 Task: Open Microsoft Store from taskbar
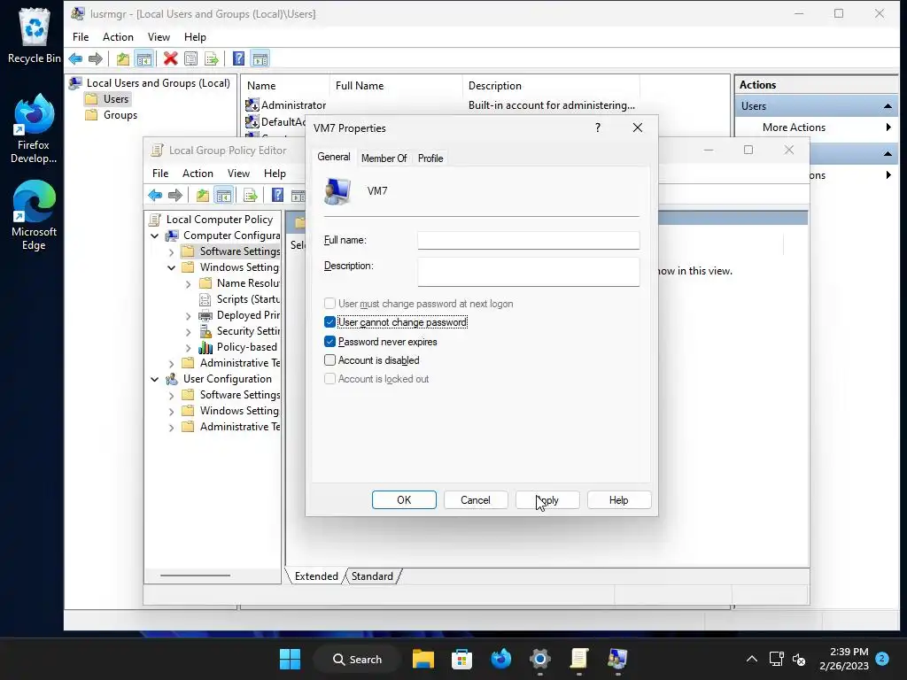point(461,659)
